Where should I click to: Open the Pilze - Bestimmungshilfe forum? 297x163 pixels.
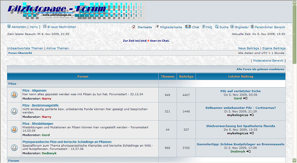(40, 105)
